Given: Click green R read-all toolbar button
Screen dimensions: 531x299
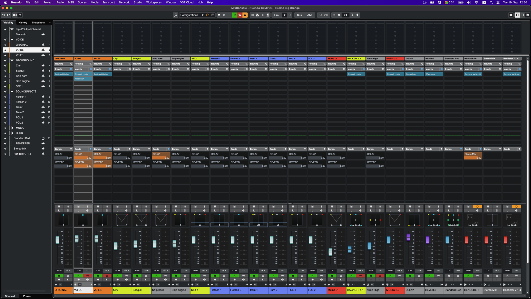Looking at the screenshot, I should click(x=234, y=15).
